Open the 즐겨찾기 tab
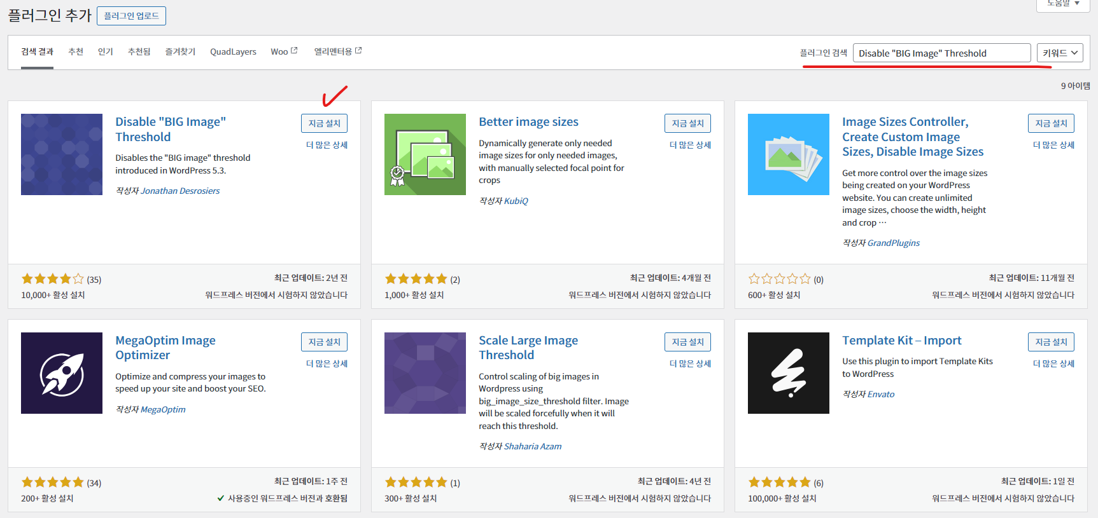Image resolution: width=1098 pixels, height=518 pixels. pyautogui.click(x=180, y=51)
